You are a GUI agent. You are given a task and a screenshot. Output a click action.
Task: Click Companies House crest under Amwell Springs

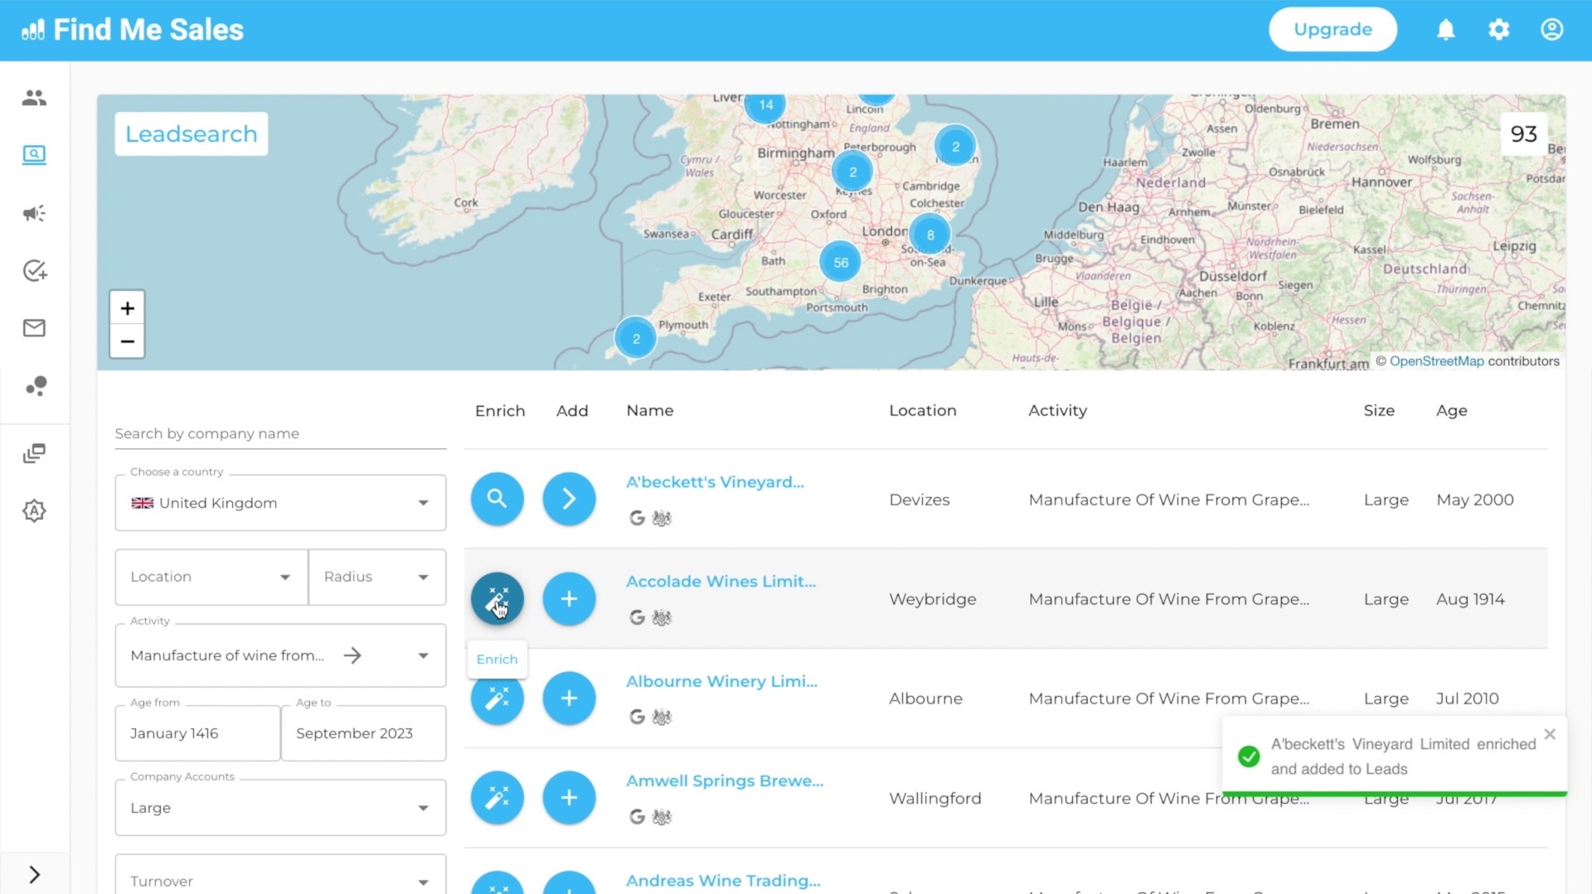[662, 817]
